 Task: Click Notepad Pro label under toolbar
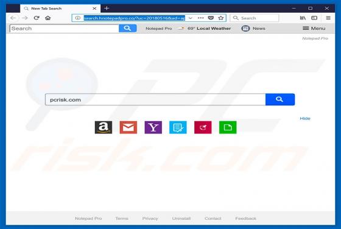[x=315, y=38]
